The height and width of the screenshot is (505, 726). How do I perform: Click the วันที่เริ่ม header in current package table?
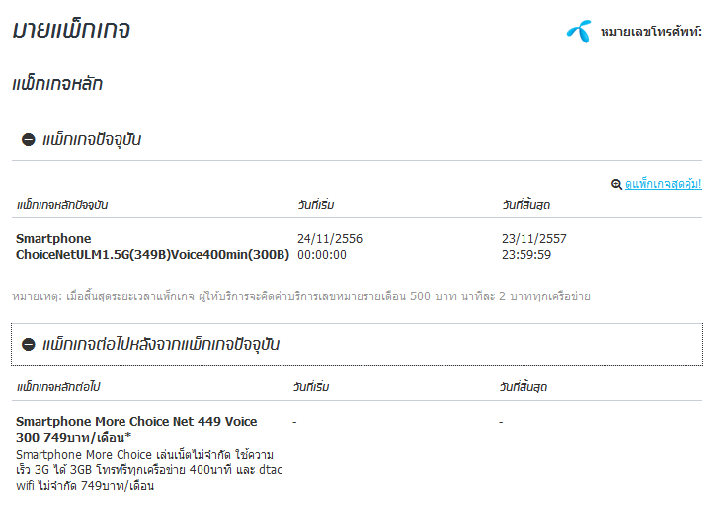[316, 205]
